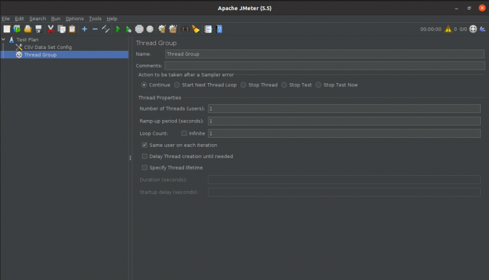Image resolution: width=489 pixels, height=280 pixels.
Task: Open the Search menu
Action: pos(38,18)
